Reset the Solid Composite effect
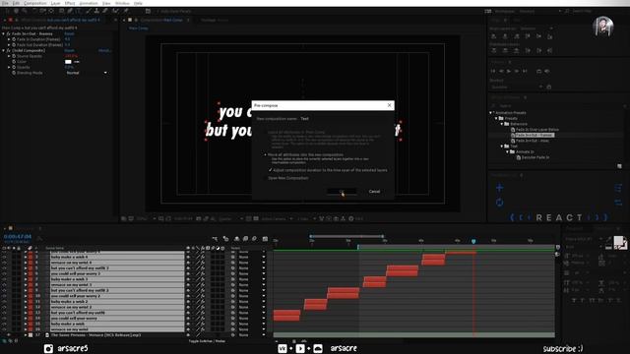Viewport: 630px width, 354px height. pos(69,50)
